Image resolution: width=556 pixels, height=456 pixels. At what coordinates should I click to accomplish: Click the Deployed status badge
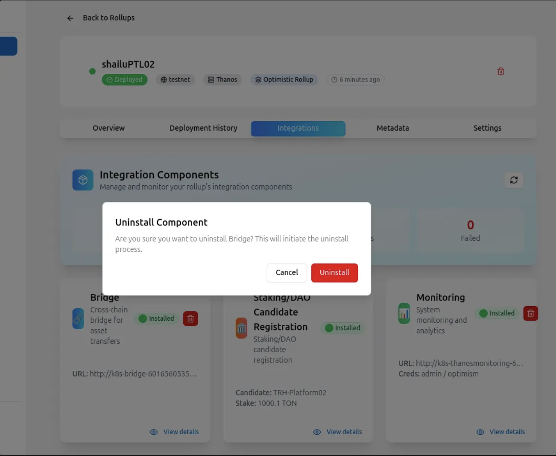(125, 79)
